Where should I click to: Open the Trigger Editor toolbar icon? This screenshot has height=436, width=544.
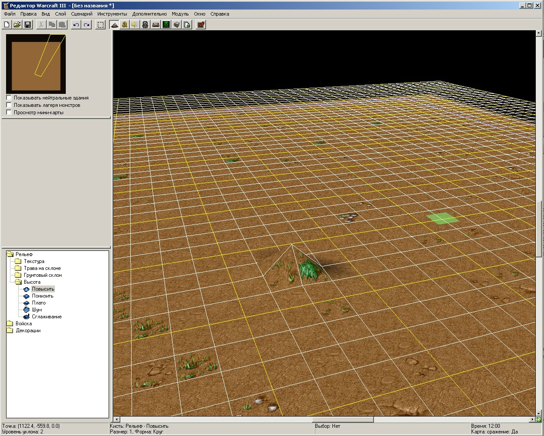[x=125, y=25]
